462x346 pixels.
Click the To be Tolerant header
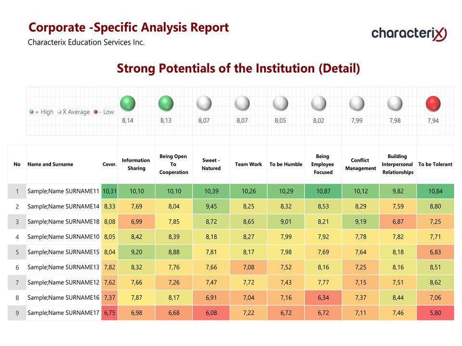tap(435, 164)
